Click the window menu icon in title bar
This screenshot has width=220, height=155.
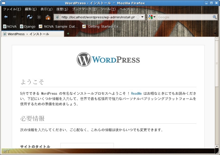point(3,3)
